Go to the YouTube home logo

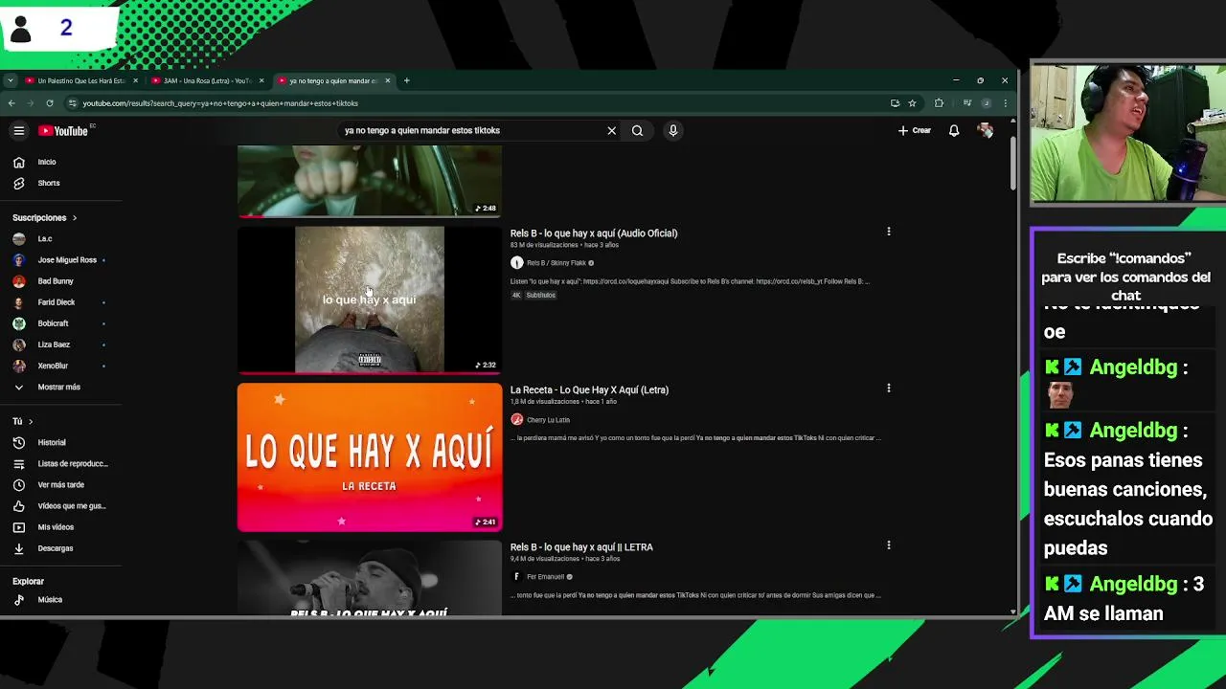coord(63,131)
